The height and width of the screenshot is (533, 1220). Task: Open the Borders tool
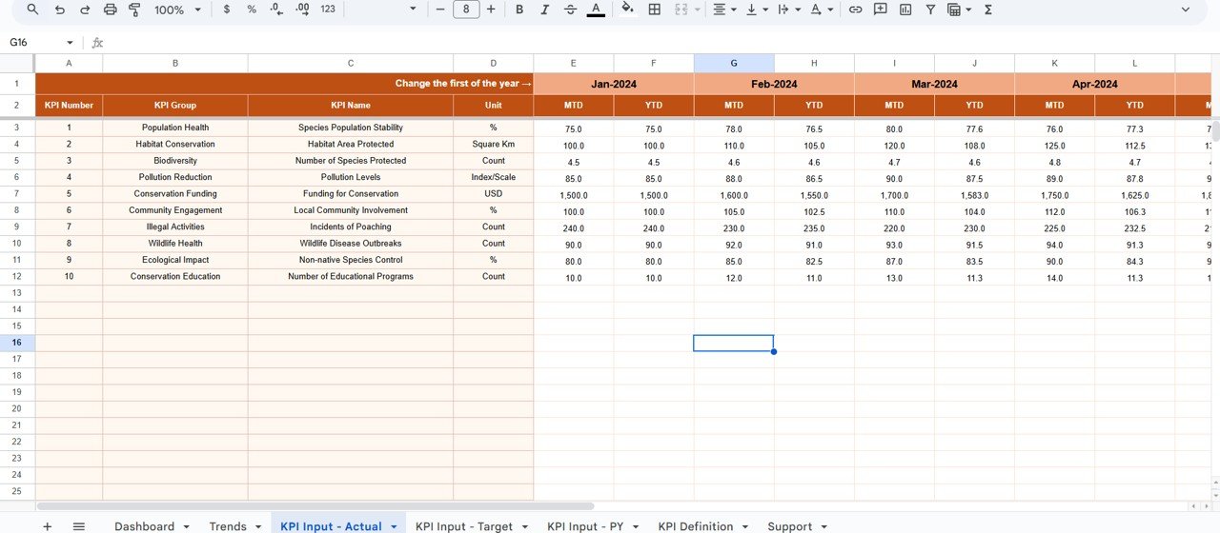coord(655,10)
